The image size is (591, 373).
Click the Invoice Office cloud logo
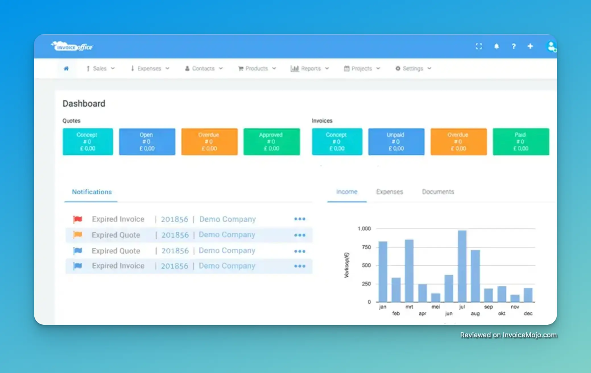(x=72, y=46)
